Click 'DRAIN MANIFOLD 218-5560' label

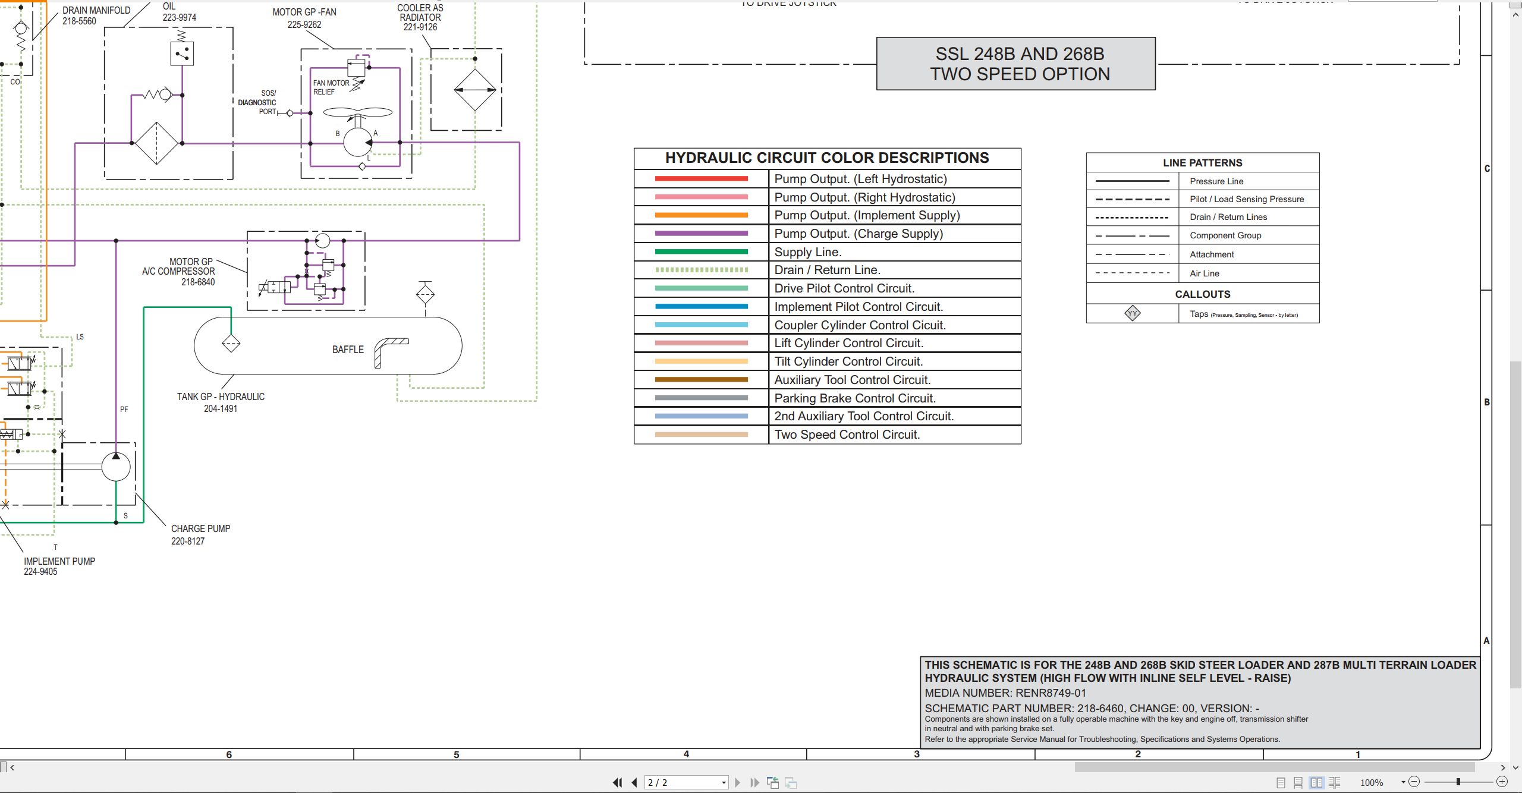pos(96,15)
